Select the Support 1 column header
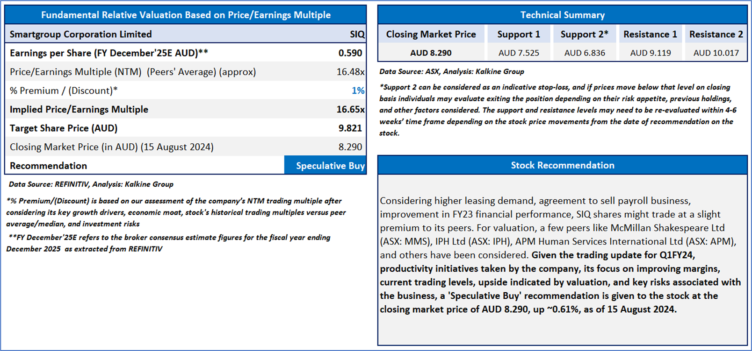The height and width of the screenshot is (351, 752). coord(519,34)
